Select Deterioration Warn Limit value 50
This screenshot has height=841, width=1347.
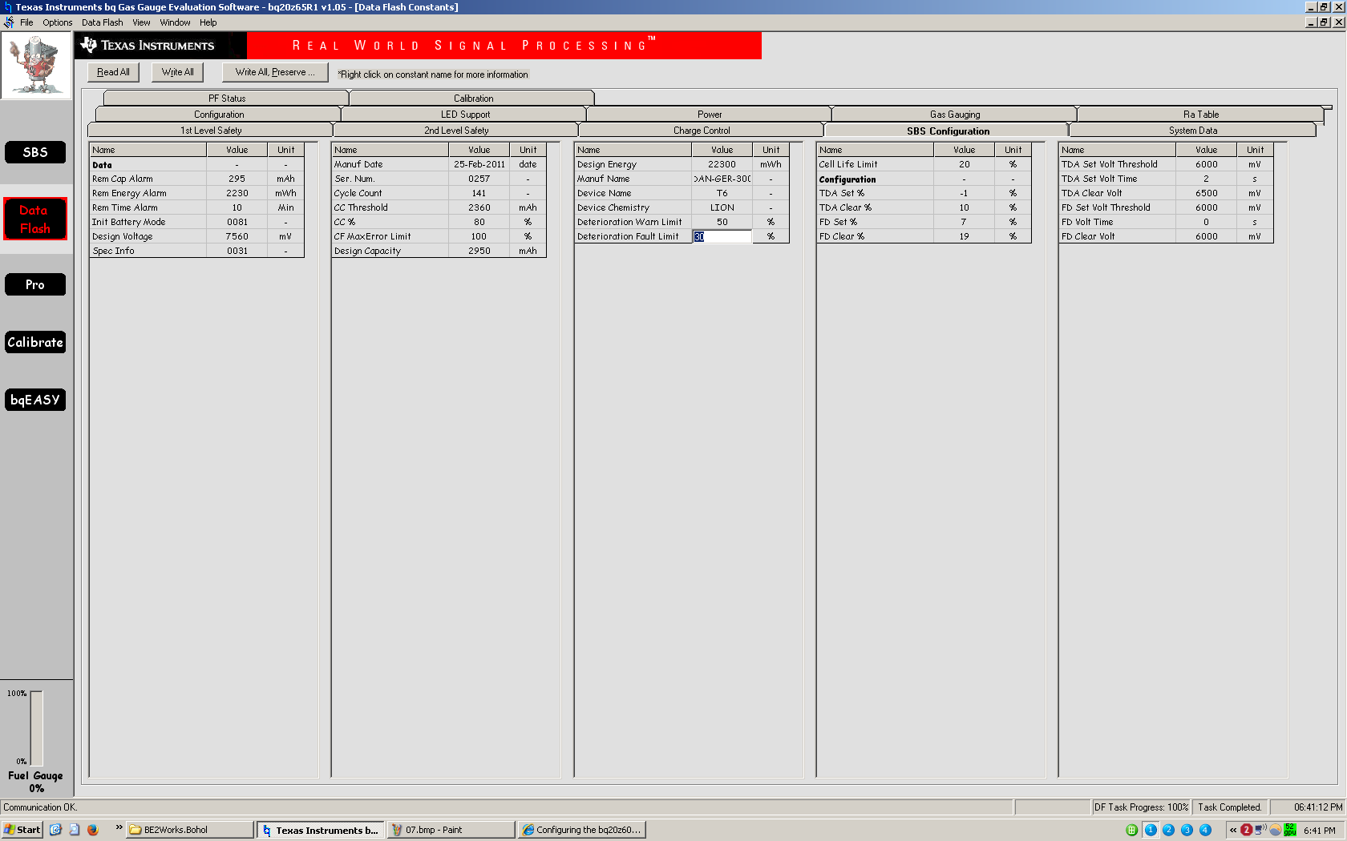(722, 222)
